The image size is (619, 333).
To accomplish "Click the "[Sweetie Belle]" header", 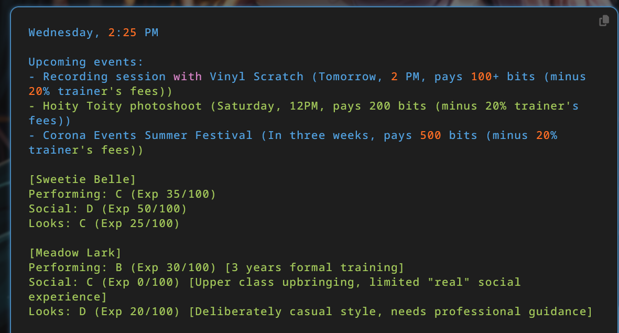I will 82,179.
